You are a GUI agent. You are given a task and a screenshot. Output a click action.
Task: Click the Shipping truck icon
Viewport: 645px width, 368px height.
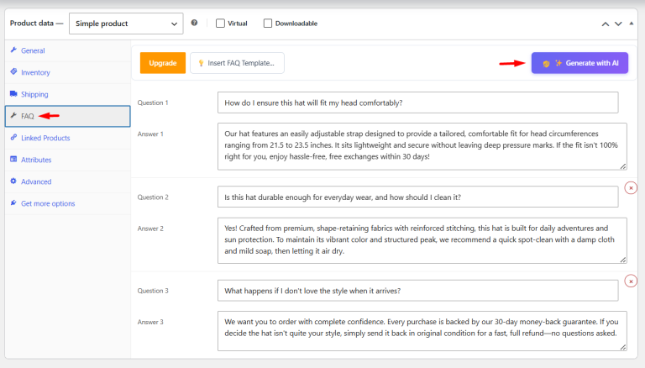[x=13, y=94]
